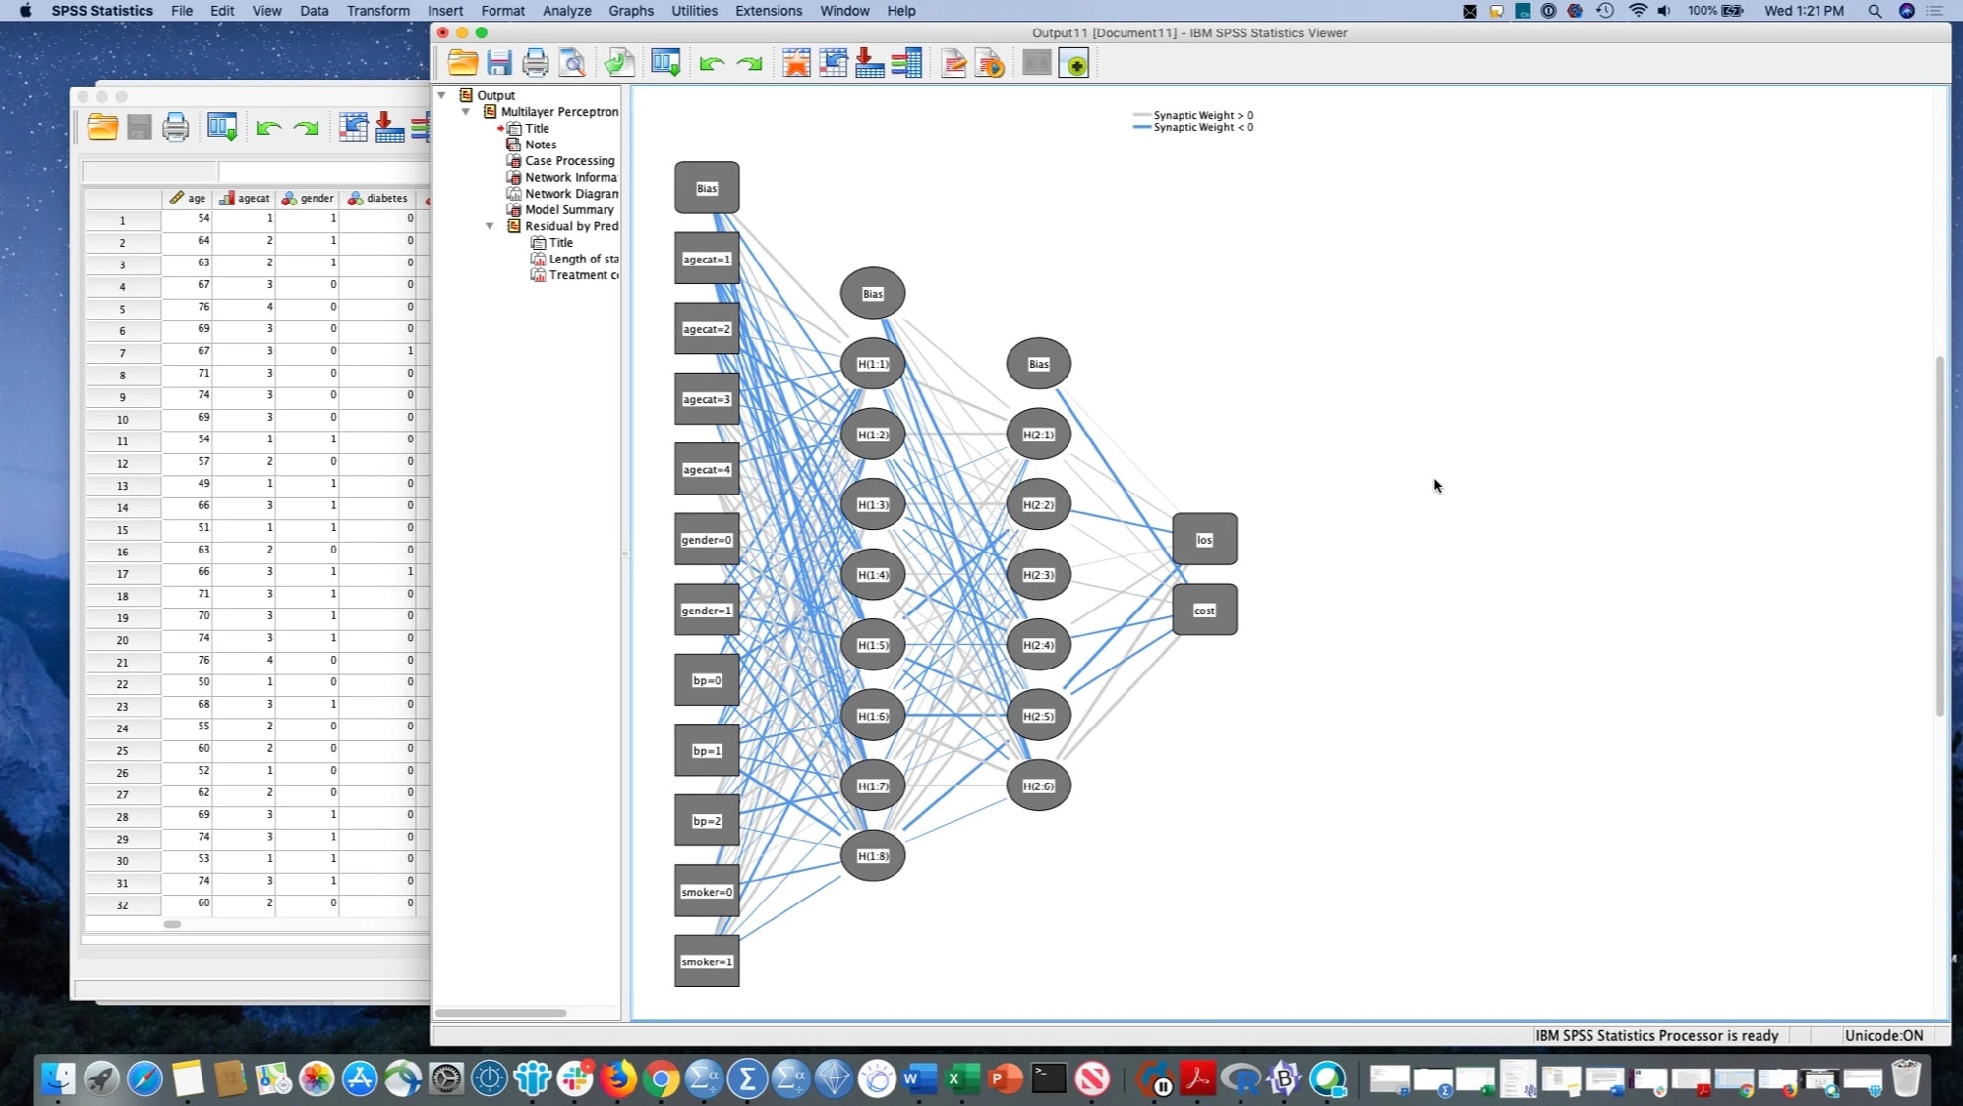The width and height of the screenshot is (1963, 1106).
Task: Collapse the Output tree section
Action: [442, 94]
